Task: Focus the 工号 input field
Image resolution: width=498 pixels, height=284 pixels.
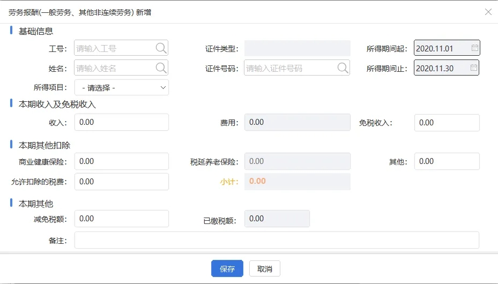Action: point(115,48)
